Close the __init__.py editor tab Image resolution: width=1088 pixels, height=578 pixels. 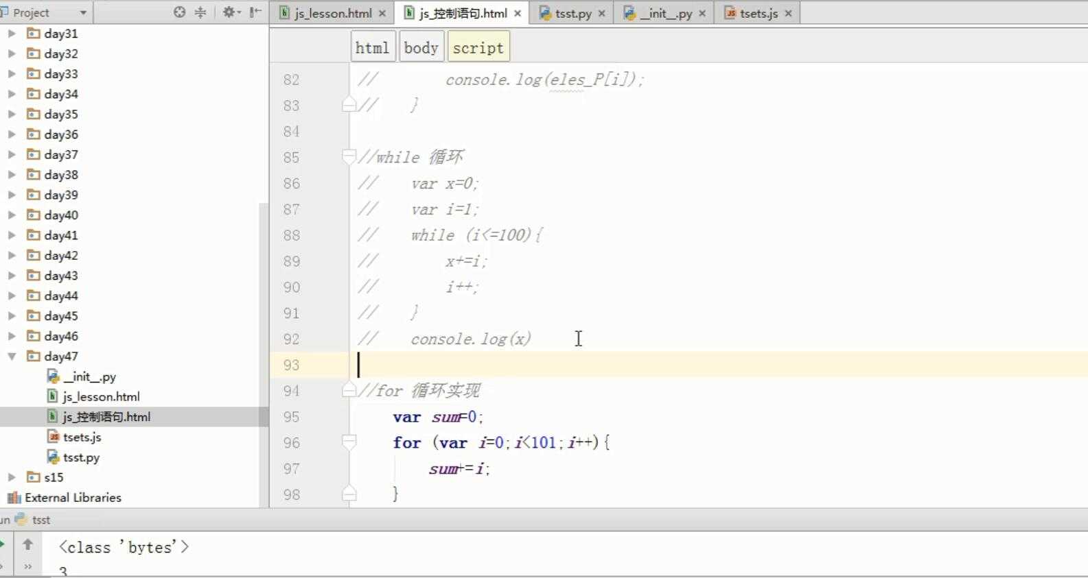tap(702, 13)
